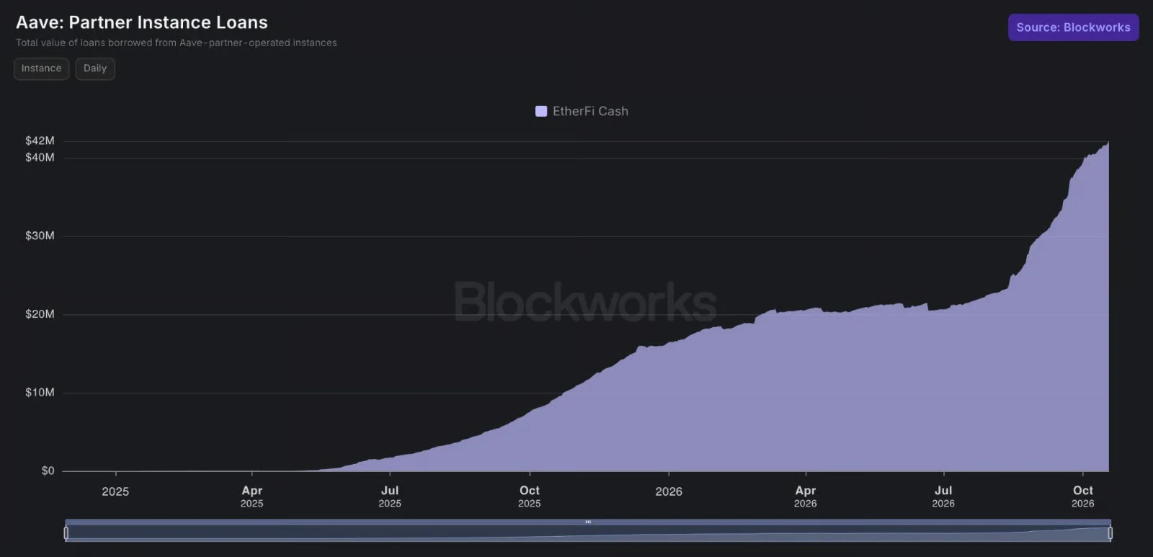Click the Apr 2026 x-axis label
Screen dimensions: 1153x557
[806, 496]
